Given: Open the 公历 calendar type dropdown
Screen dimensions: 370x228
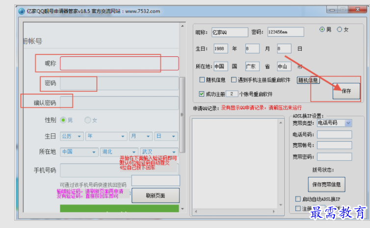Looking at the screenshot, I should [72, 136].
